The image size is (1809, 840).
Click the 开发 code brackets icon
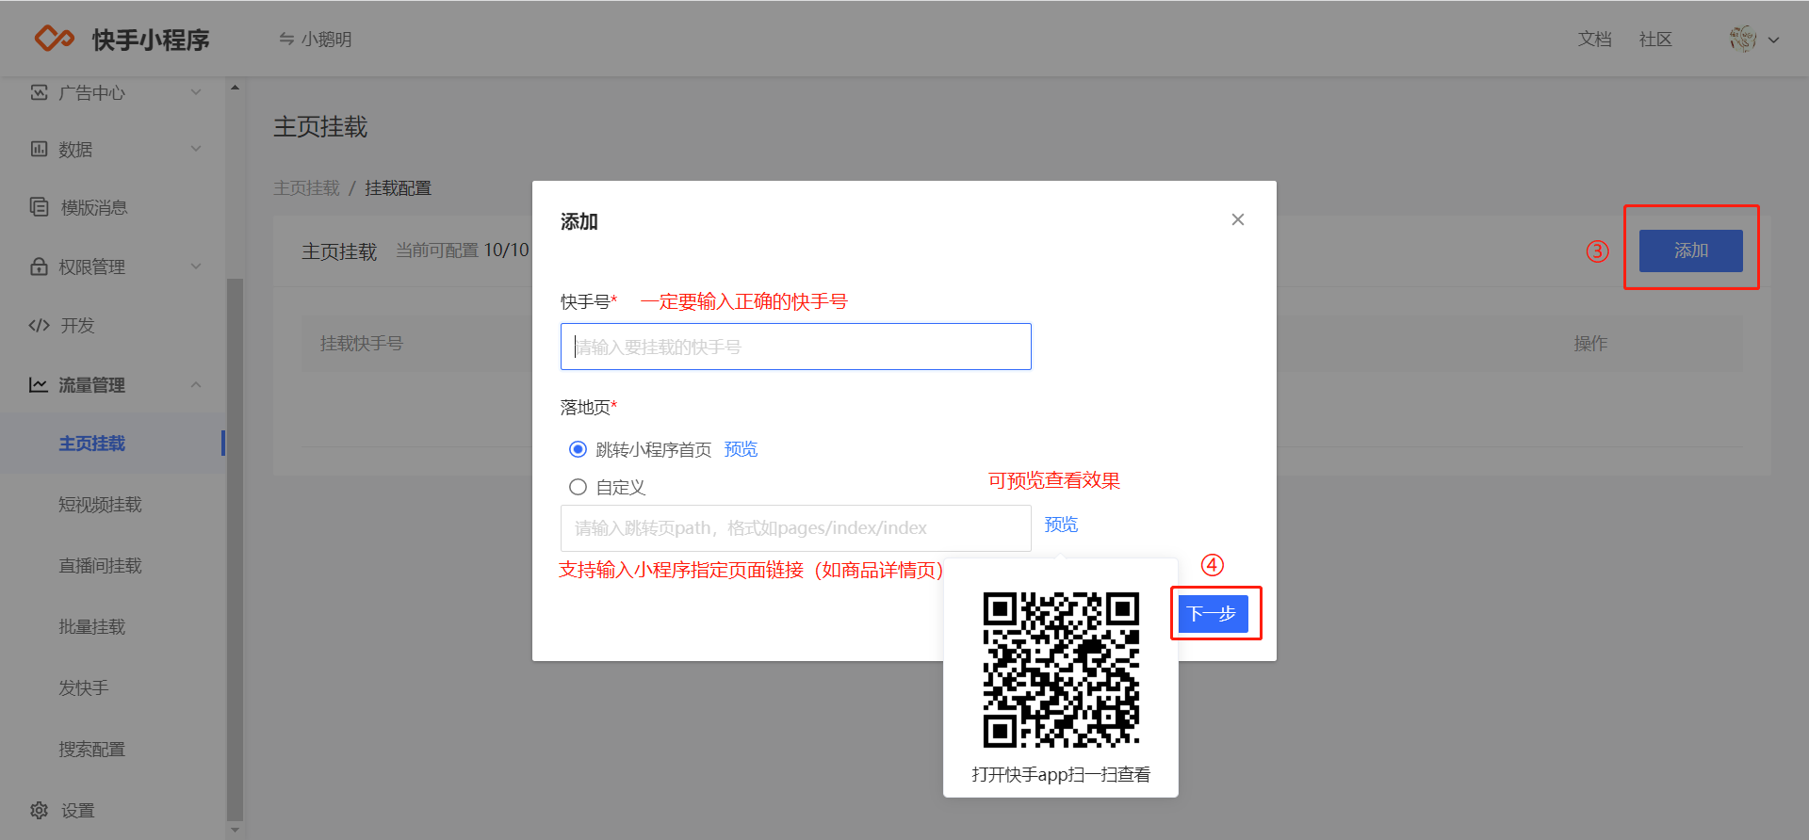[39, 325]
